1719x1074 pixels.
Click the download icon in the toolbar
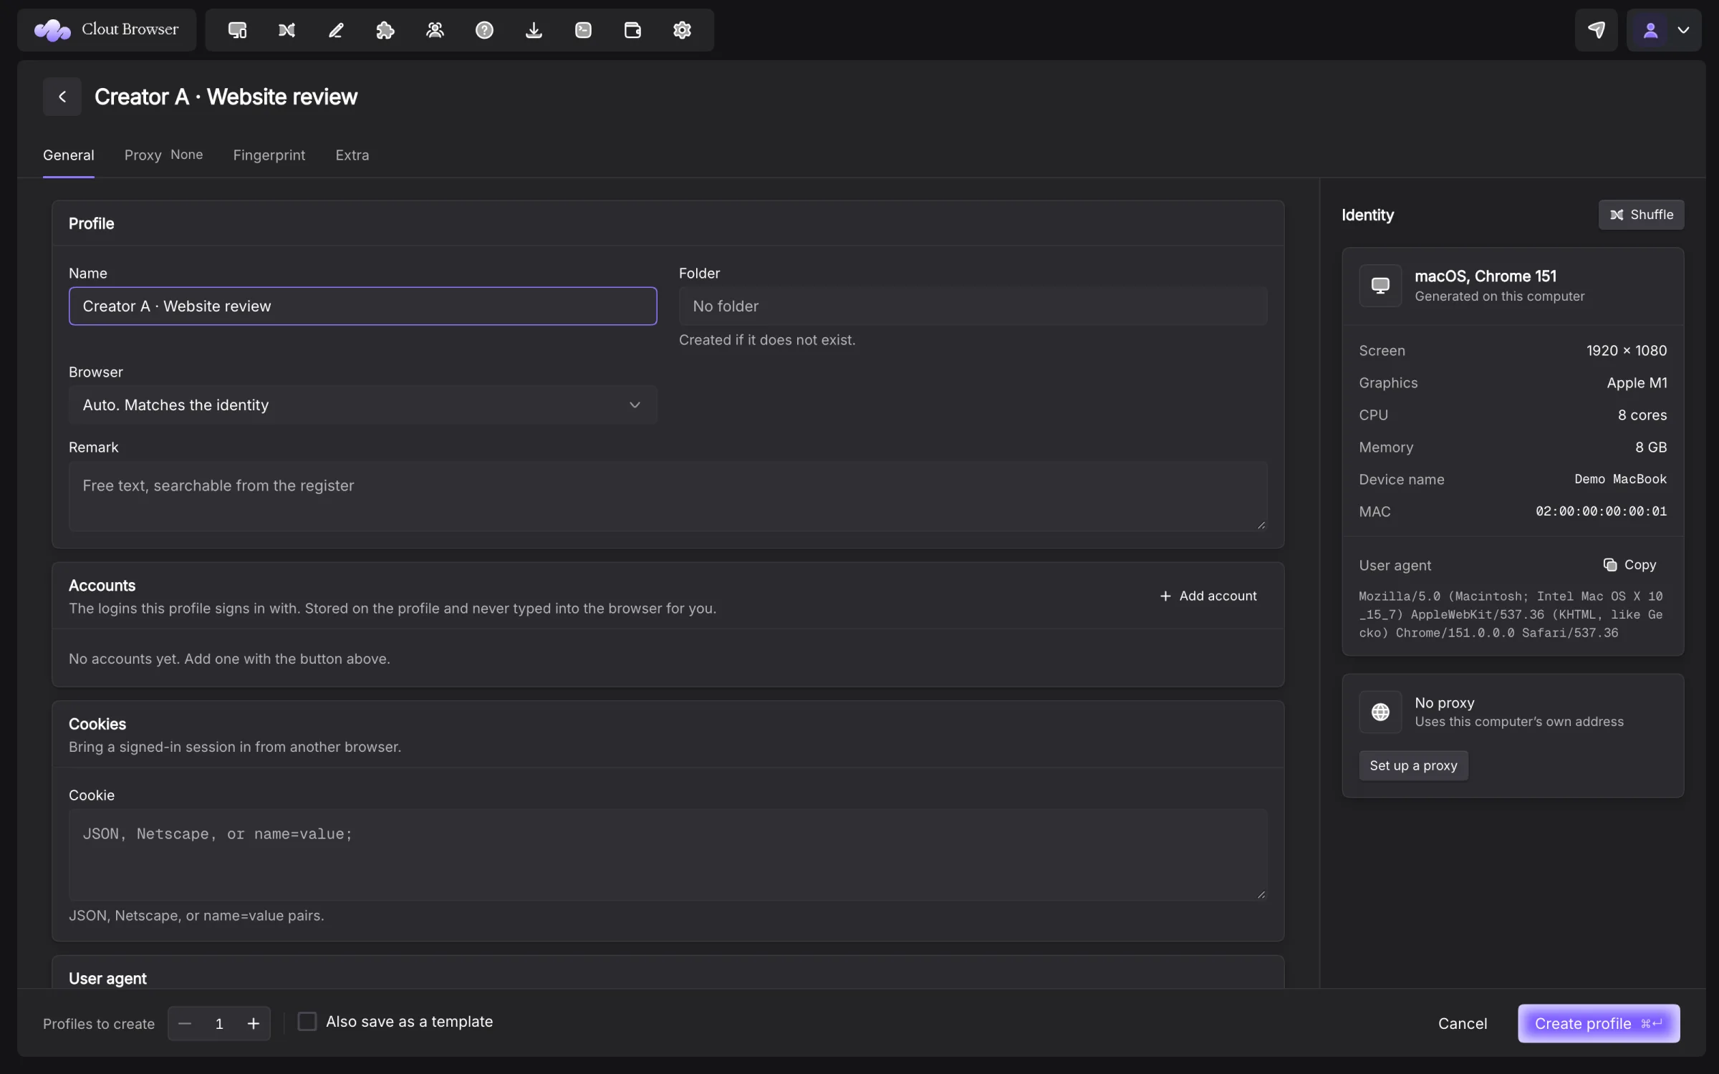534,30
